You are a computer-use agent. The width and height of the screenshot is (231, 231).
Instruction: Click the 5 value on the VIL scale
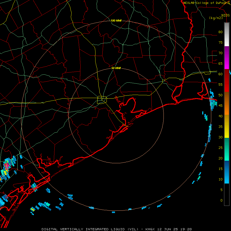coord(222,190)
